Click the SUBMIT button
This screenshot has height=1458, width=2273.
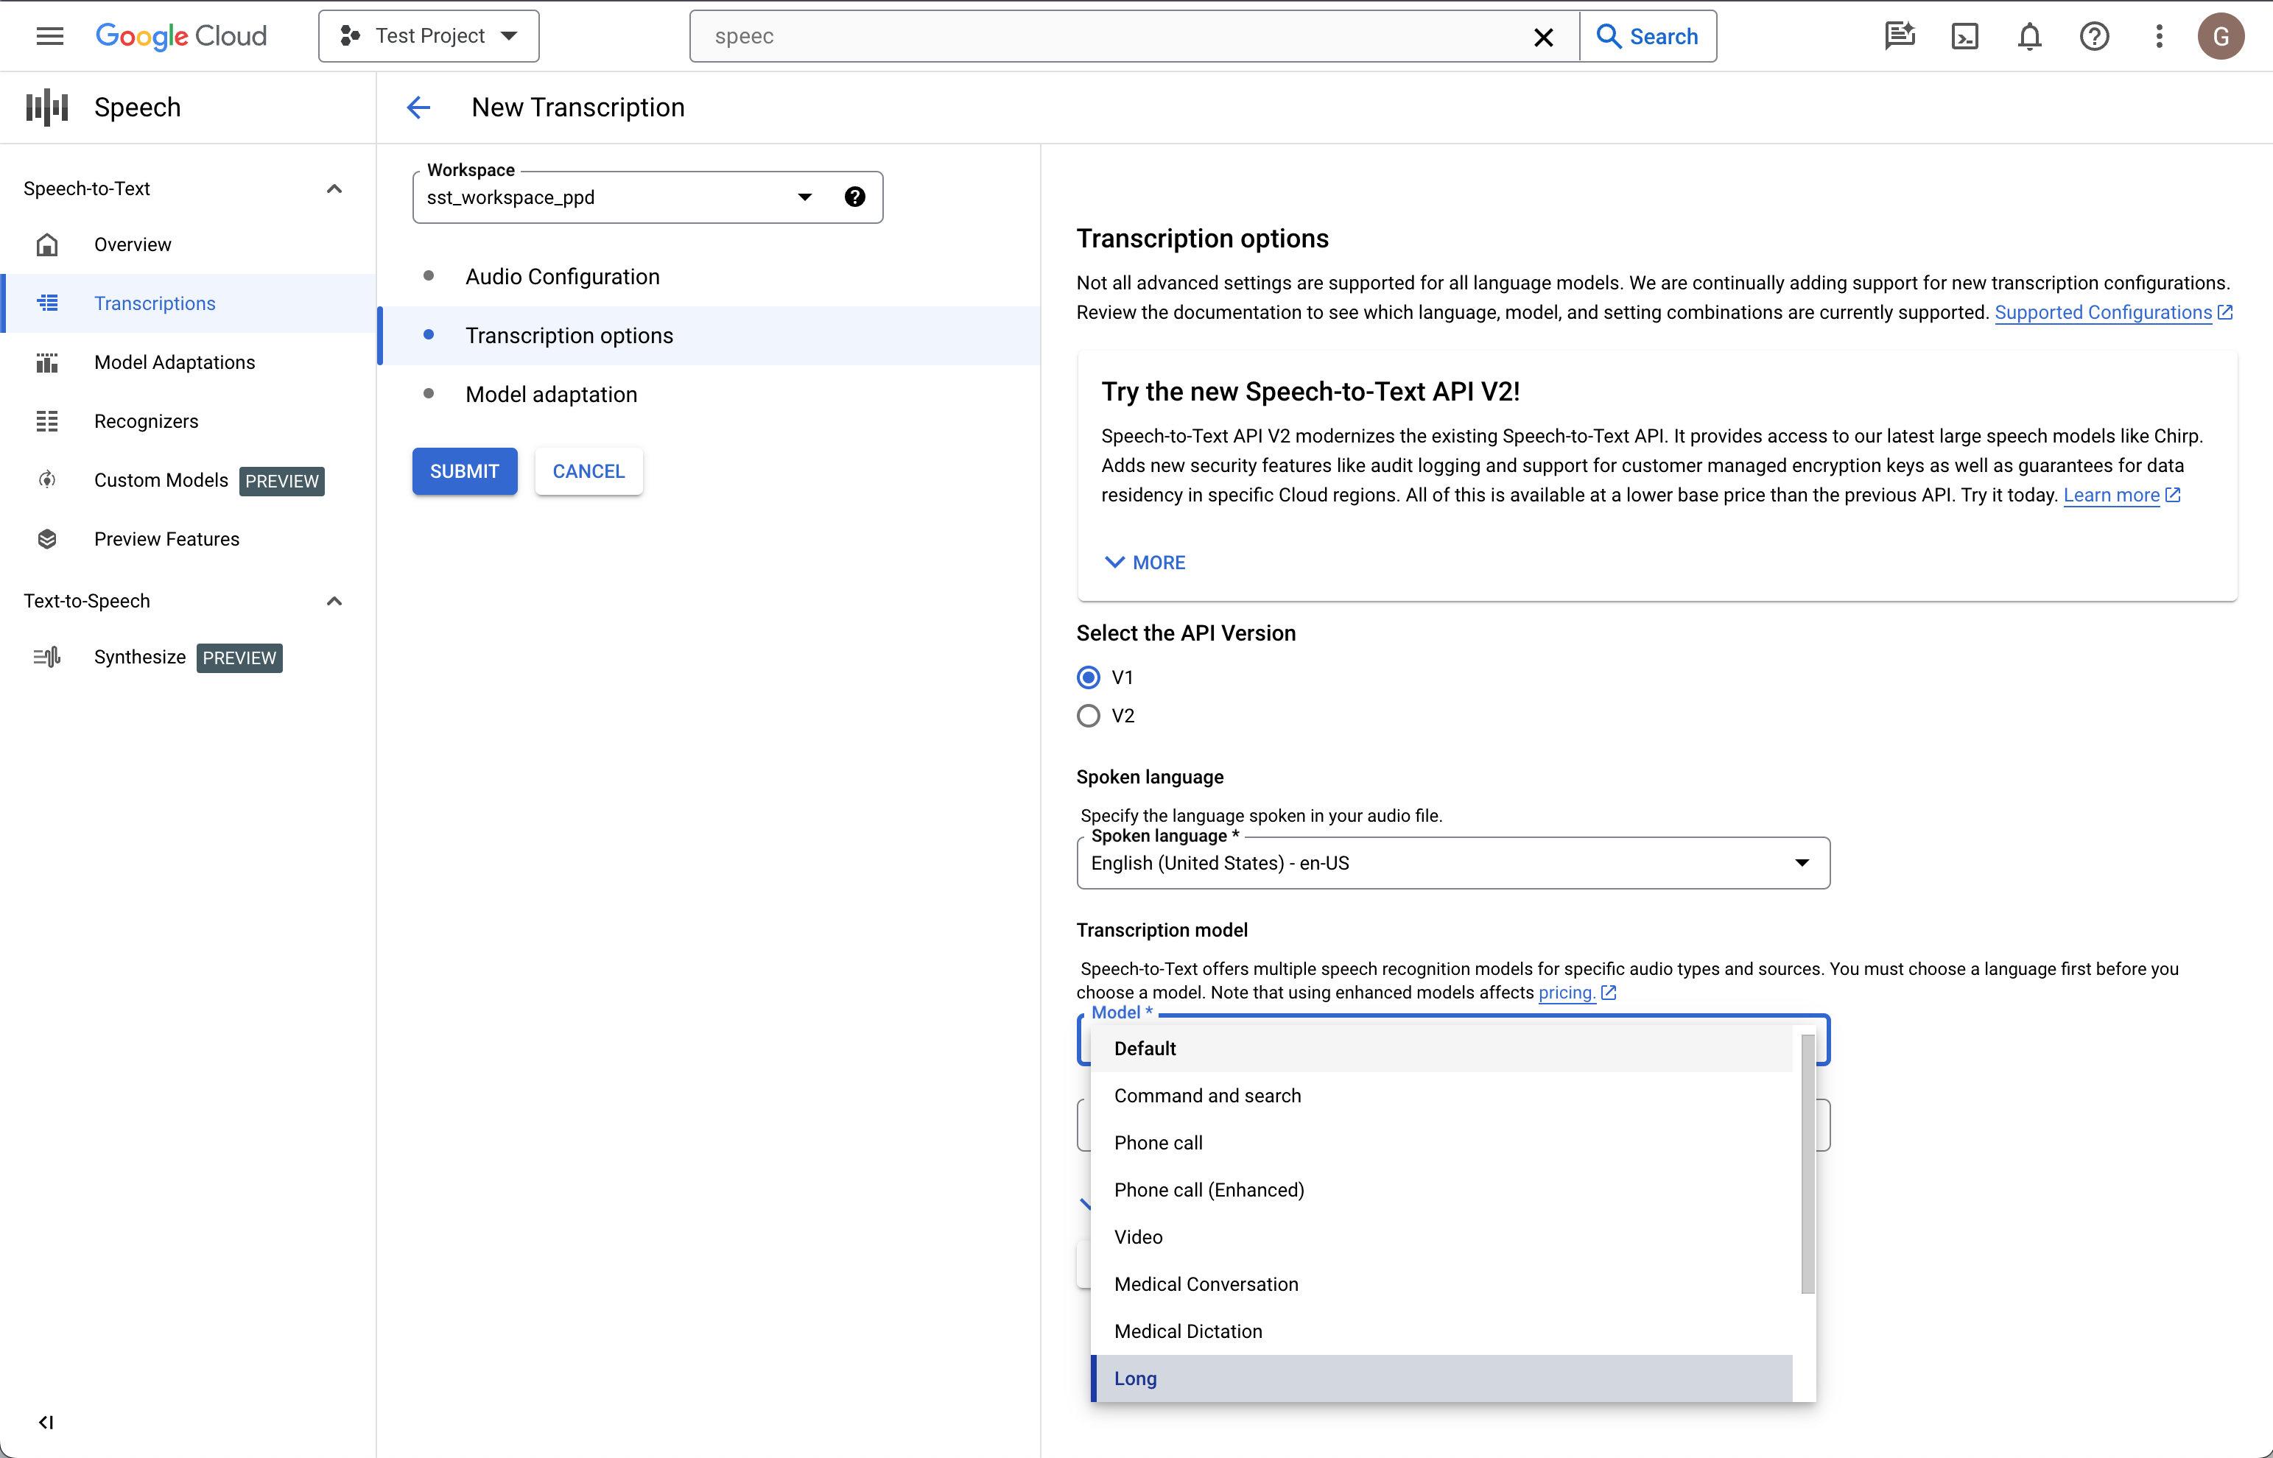(x=466, y=471)
